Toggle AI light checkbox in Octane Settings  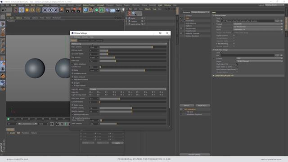(72, 83)
